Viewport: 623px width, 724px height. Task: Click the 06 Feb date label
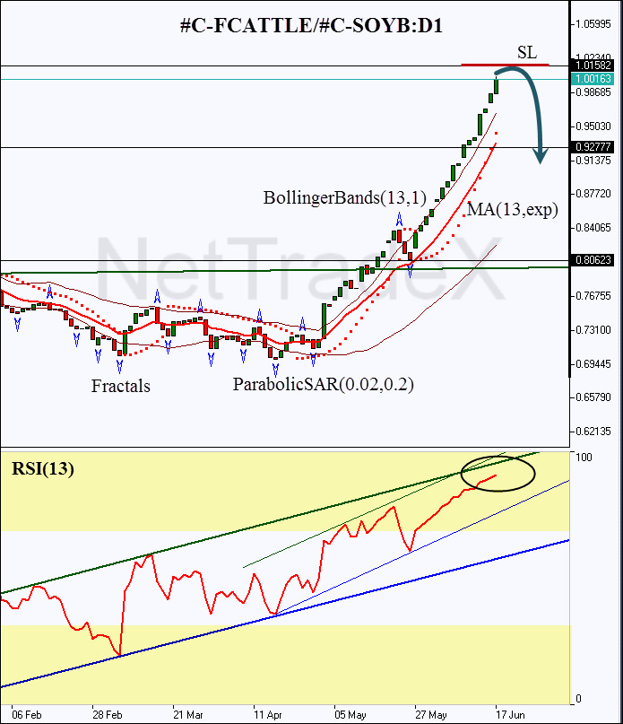[26, 715]
